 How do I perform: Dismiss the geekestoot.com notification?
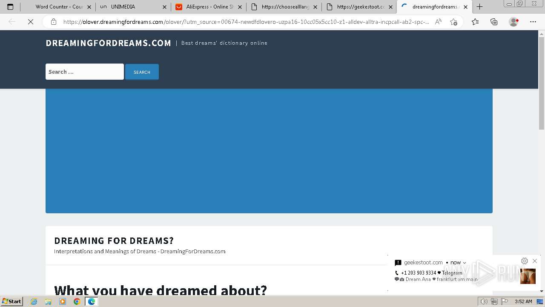tap(535, 261)
